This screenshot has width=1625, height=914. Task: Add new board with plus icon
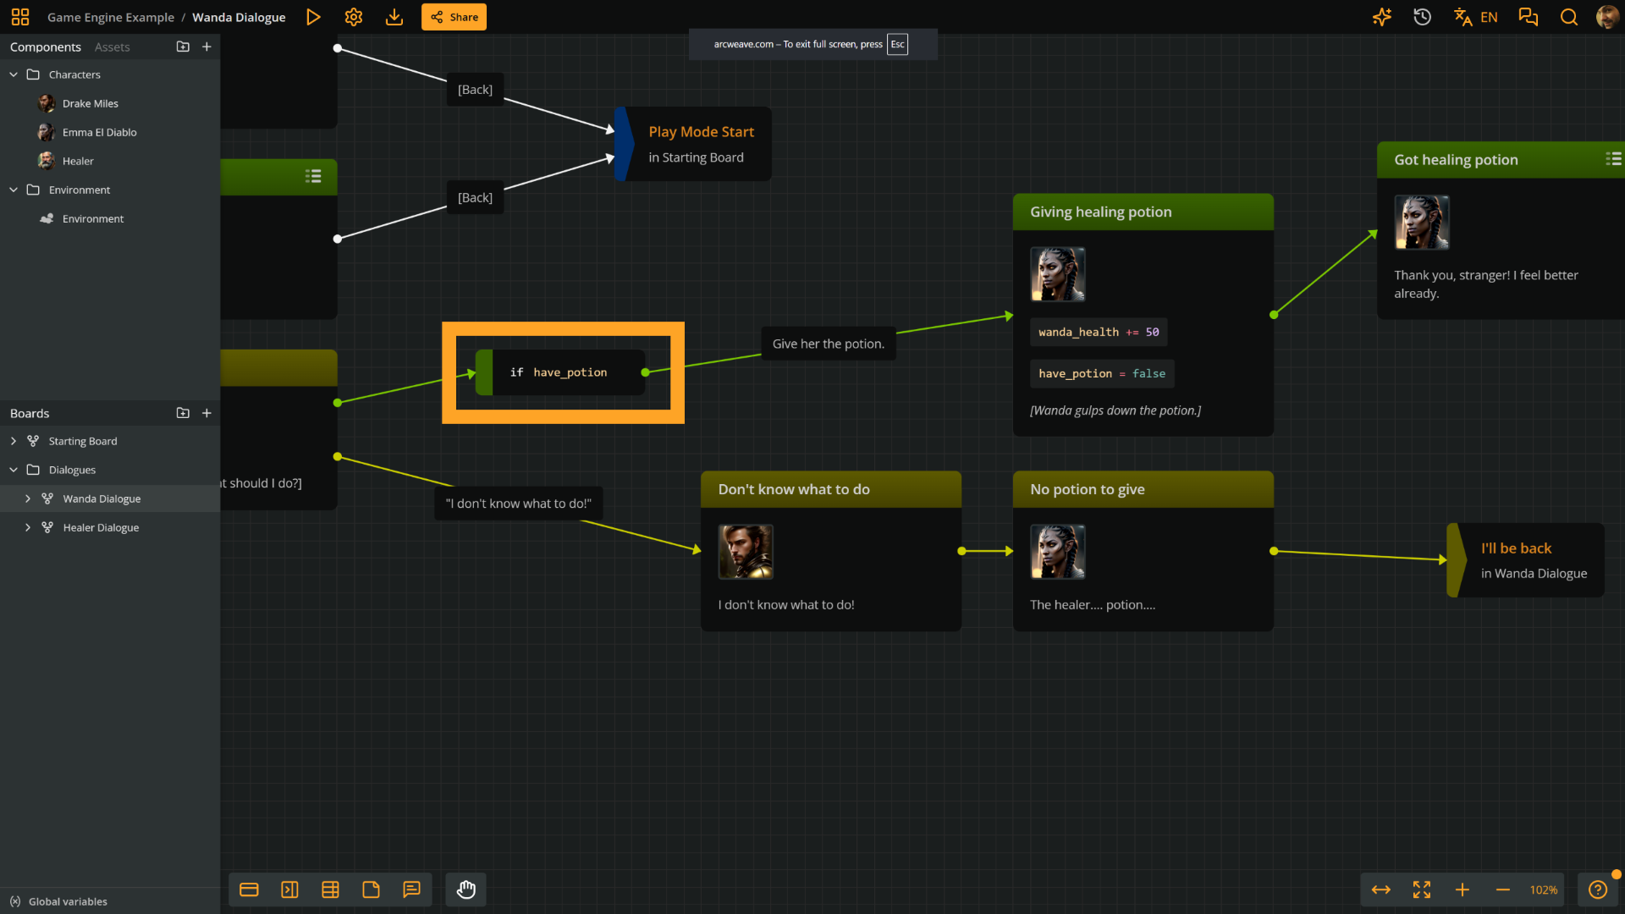coord(207,413)
